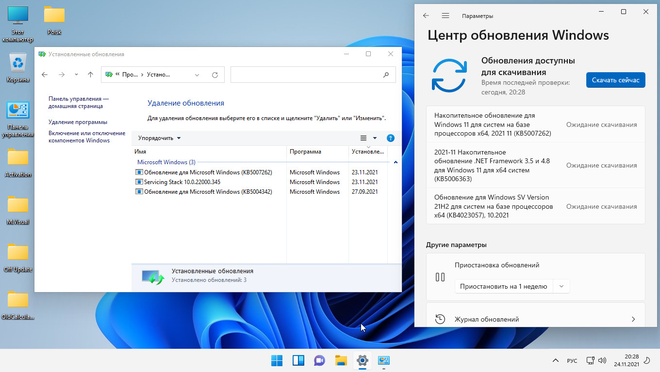Select Settings gear in taskbar
Screen dimensions: 660x372
362,360
